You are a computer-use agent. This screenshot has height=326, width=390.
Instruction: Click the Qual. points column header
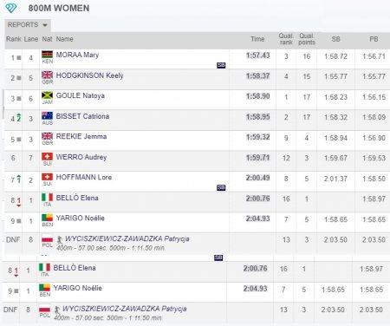[307, 39]
